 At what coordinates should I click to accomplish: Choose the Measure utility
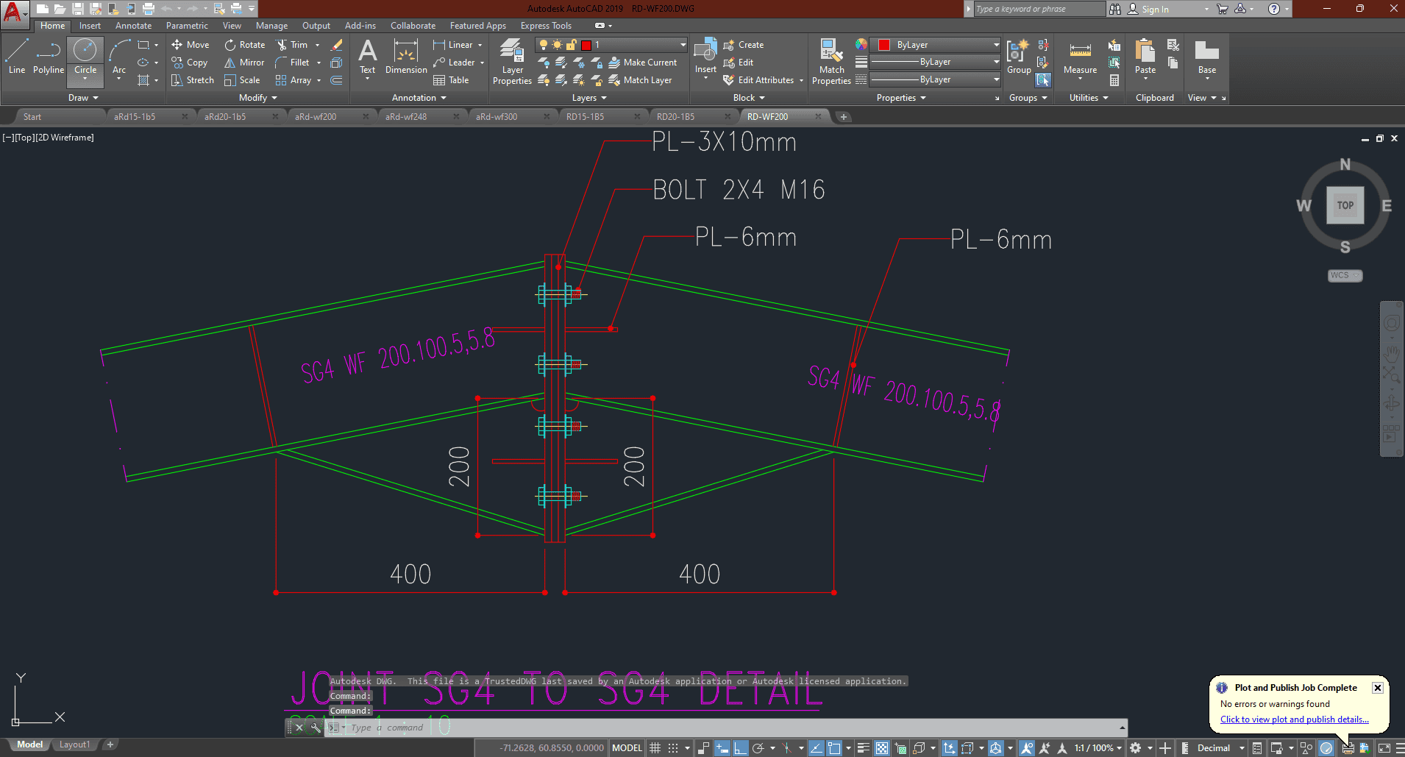pyautogui.click(x=1080, y=57)
